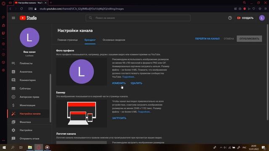Click the browser address bar URL
269x151 pixels.
click(x=82, y=9)
